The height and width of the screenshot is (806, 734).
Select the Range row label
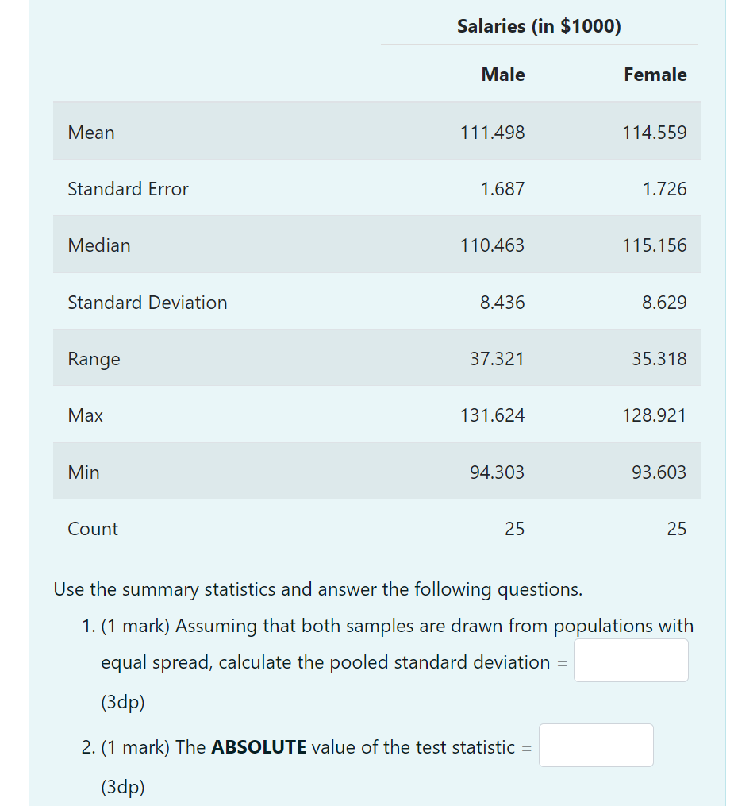point(94,359)
